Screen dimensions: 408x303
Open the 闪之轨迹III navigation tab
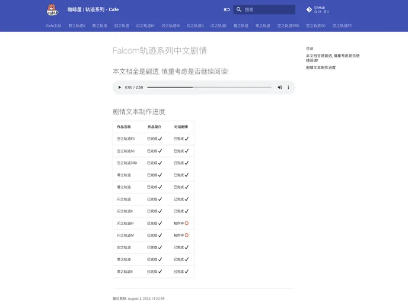[x=170, y=25]
